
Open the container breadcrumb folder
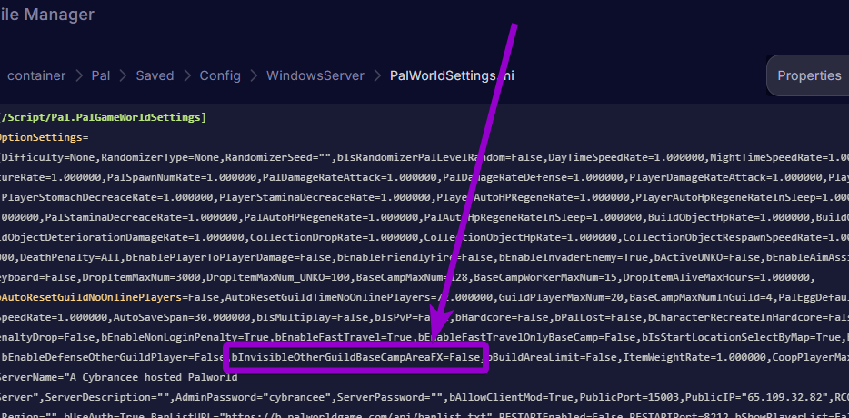(x=36, y=75)
